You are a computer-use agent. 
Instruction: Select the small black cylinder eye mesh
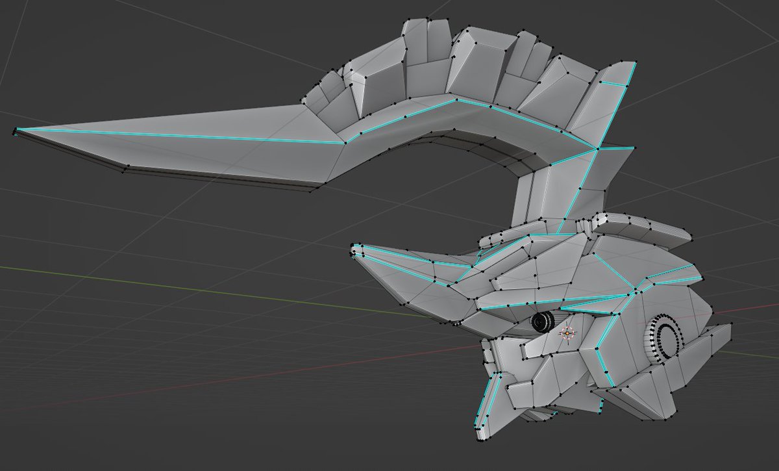pos(543,321)
